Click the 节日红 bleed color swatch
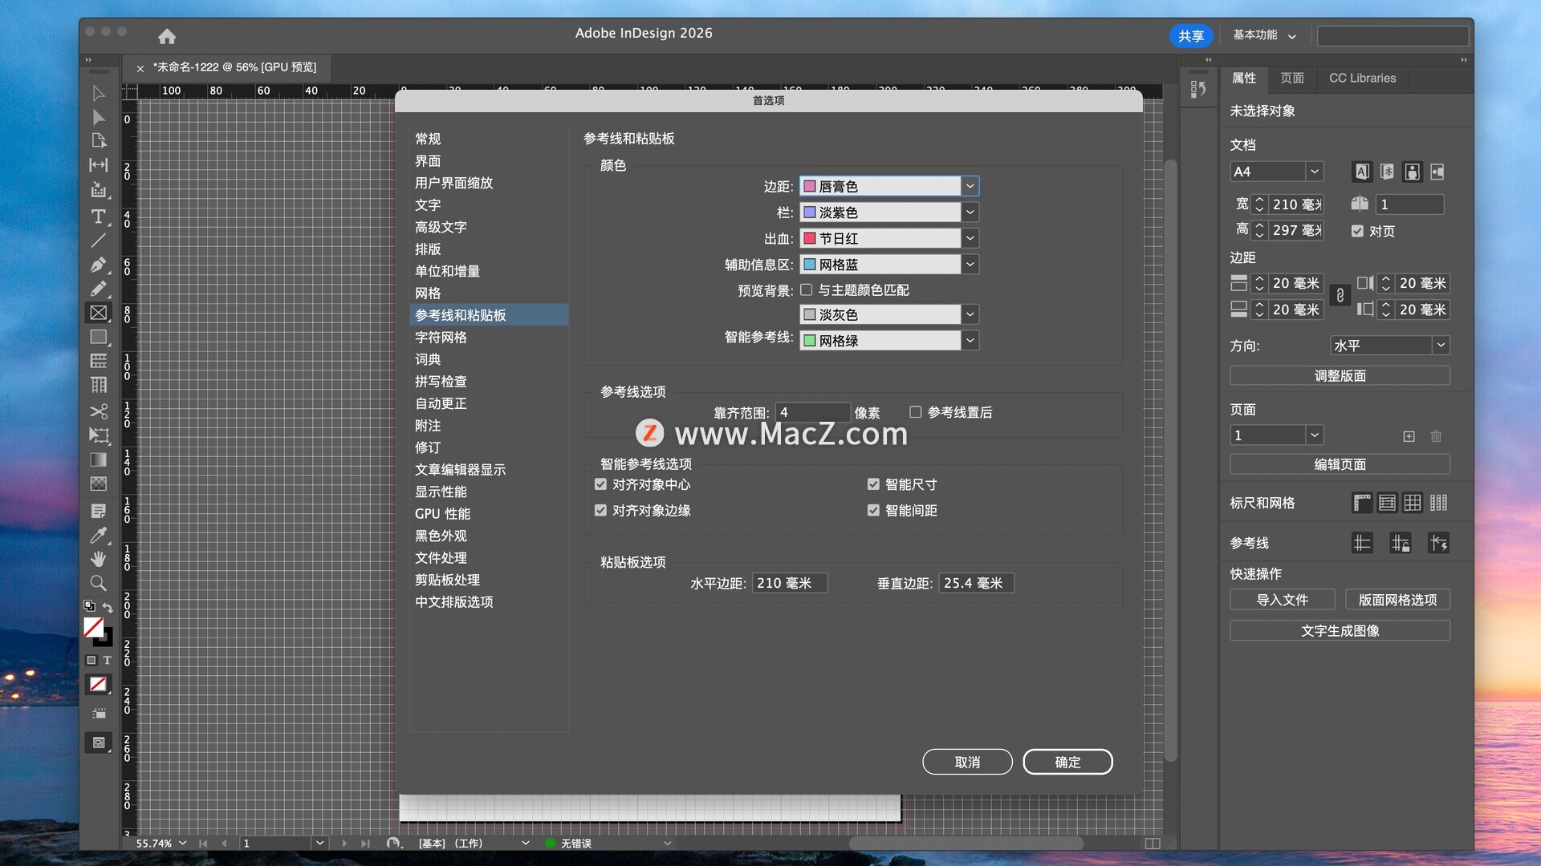 tap(810, 238)
